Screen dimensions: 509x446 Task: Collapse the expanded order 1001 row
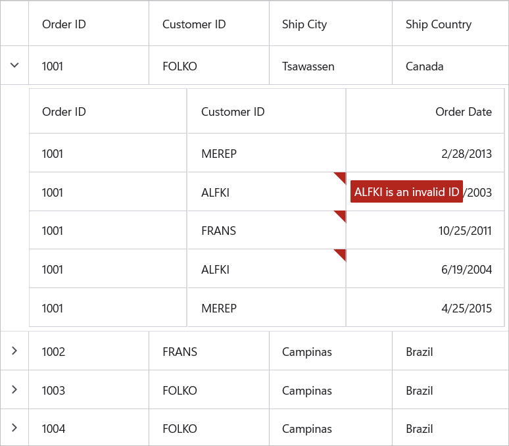pyautogui.click(x=14, y=65)
